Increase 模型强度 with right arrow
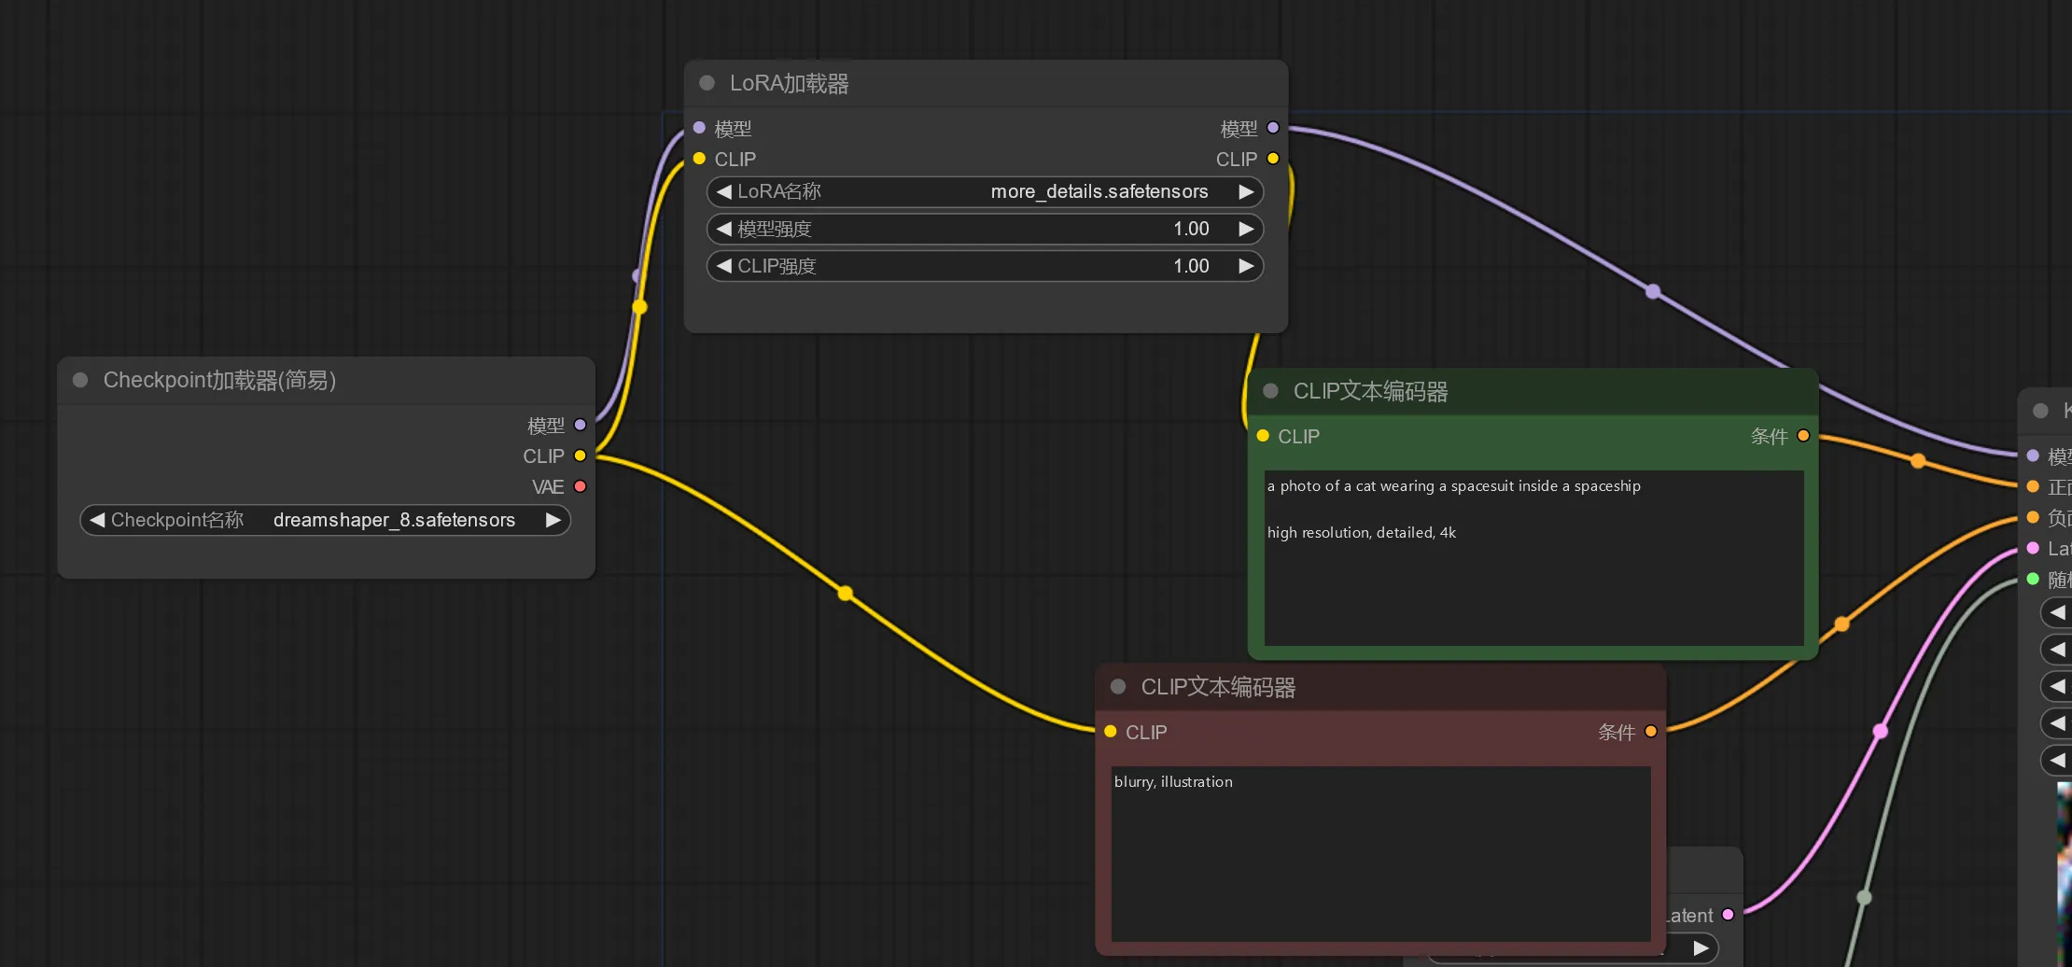The width and height of the screenshot is (2072, 967). point(1246,229)
